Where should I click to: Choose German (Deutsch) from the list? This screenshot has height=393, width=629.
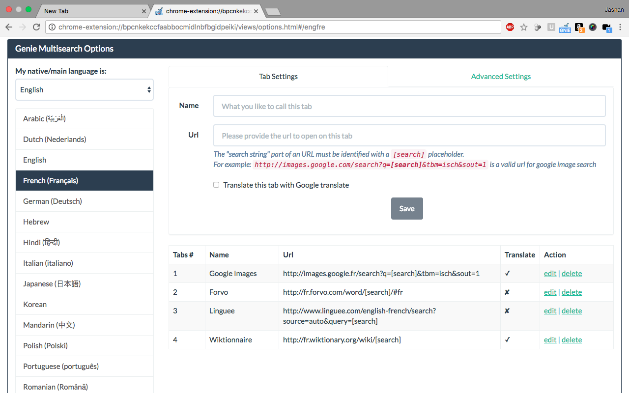pyautogui.click(x=85, y=201)
